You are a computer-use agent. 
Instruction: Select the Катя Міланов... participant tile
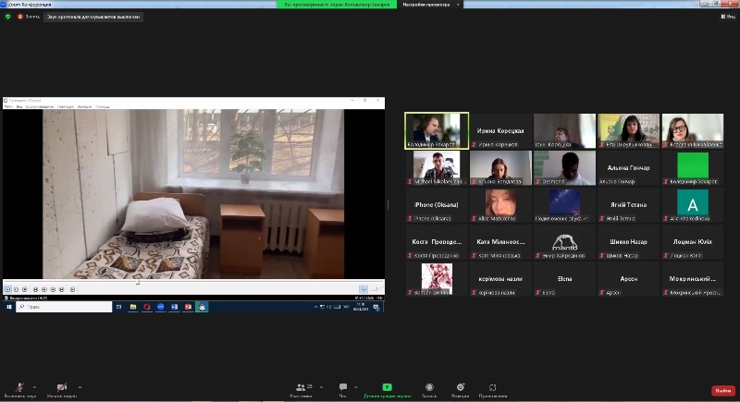coord(500,242)
